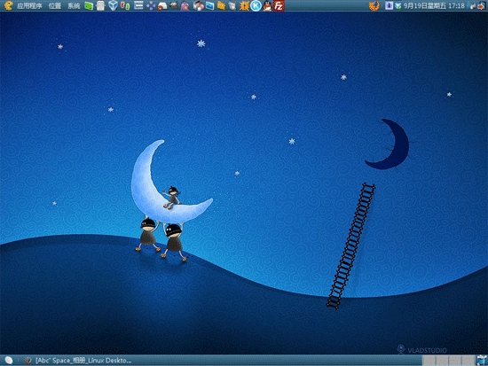Open the VirtualBox cube launcher
The width and height of the screenshot is (488, 366).
coord(113,5)
